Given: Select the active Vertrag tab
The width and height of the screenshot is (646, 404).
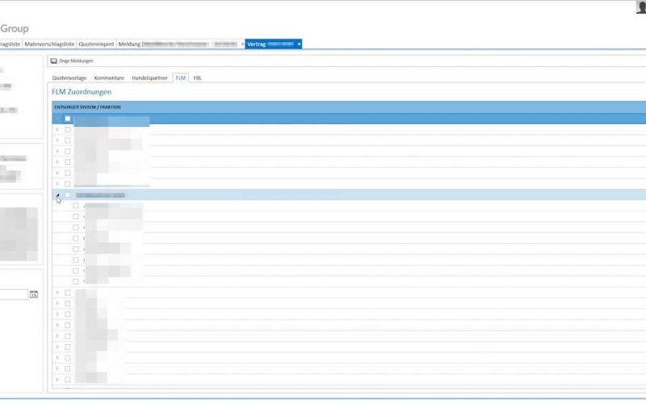Looking at the screenshot, I should tap(274, 44).
